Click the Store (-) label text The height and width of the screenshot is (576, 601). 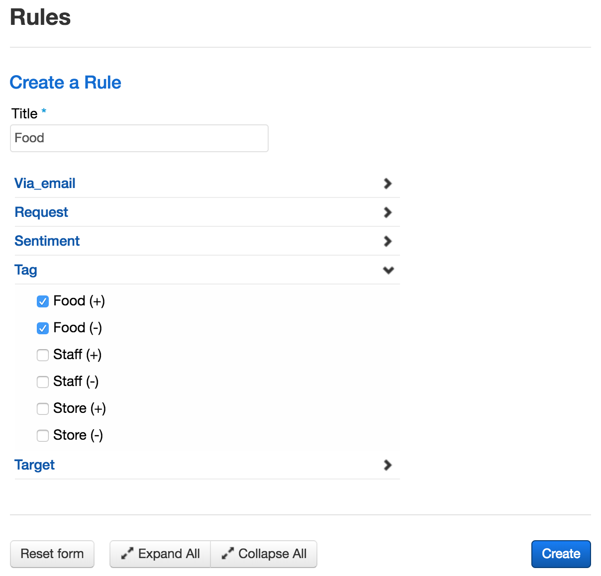click(x=78, y=435)
